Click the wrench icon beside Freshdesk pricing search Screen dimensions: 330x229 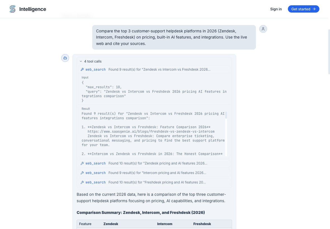82,182
